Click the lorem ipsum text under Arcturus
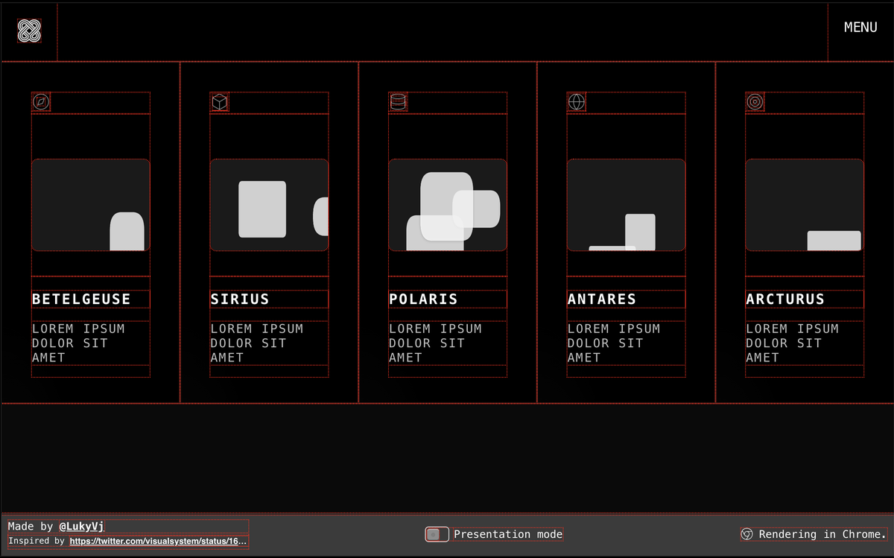The height and width of the screenshot is (558, 894). pyautogui.click(x=792, y=343)
